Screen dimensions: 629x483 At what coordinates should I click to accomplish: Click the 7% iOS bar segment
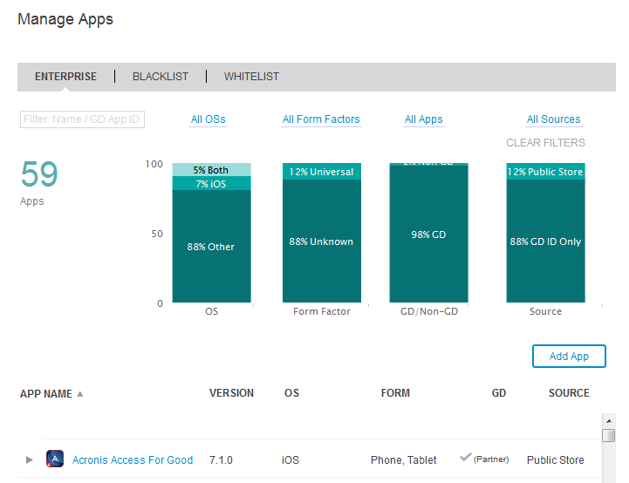[211, 184]
